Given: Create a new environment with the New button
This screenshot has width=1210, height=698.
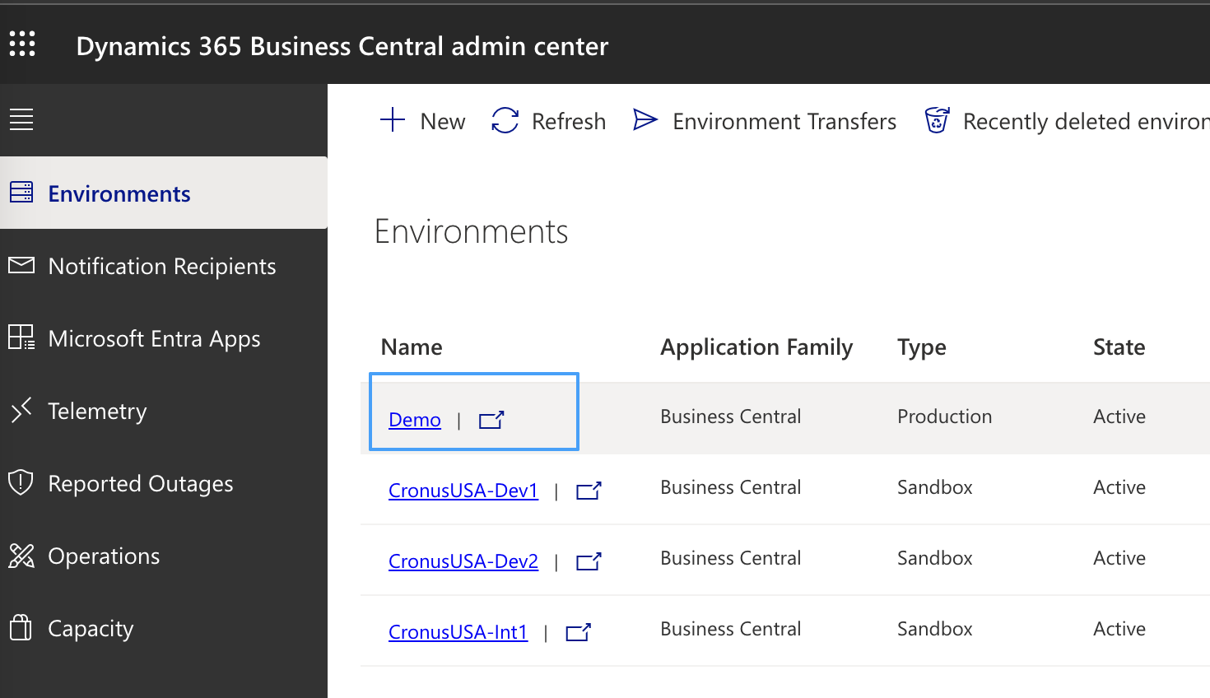Looking at the screenshot, I should [421, 120].
